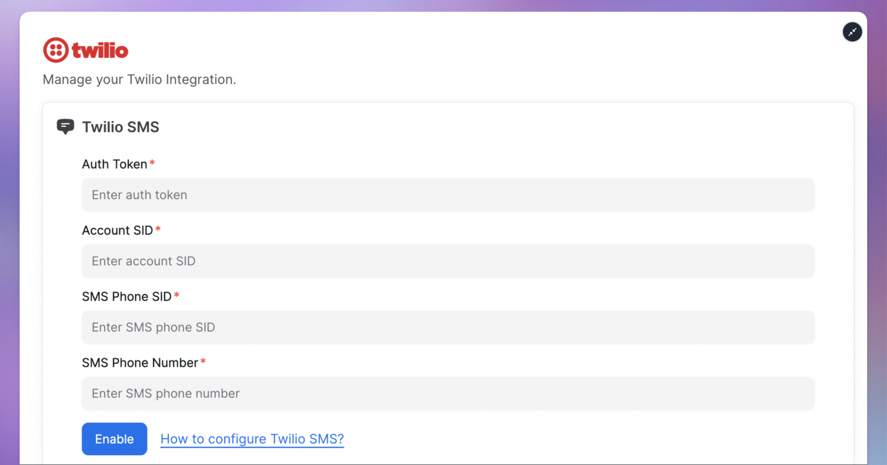Click the red dotted circle in the Twilio logo
The width and height of the screenshot is (887, 465).
click(55, 49)
